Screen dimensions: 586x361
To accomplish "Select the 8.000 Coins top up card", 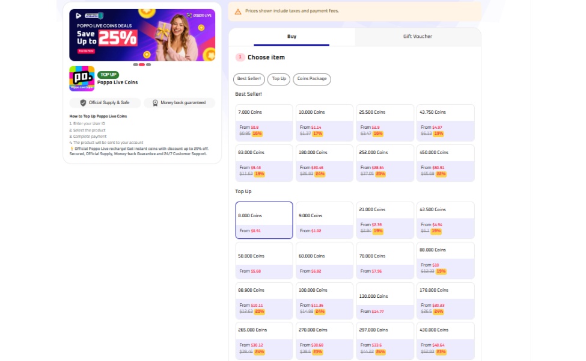I will pos(264,220).
